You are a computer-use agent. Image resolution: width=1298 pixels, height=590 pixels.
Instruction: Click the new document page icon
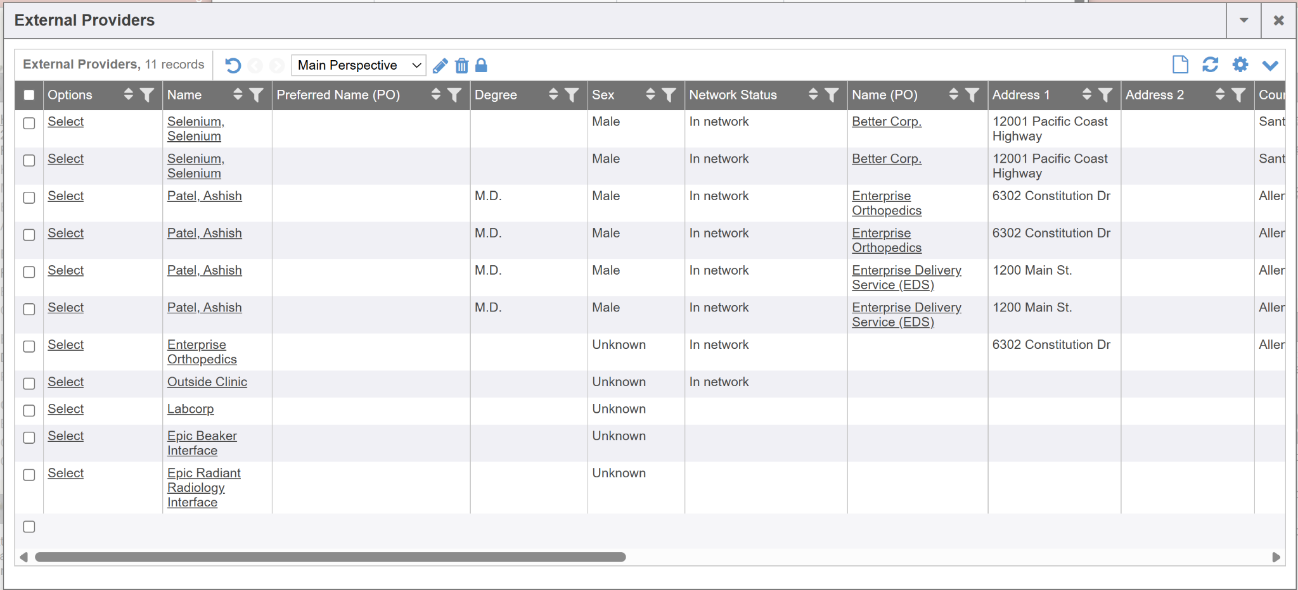point(1180,65)
